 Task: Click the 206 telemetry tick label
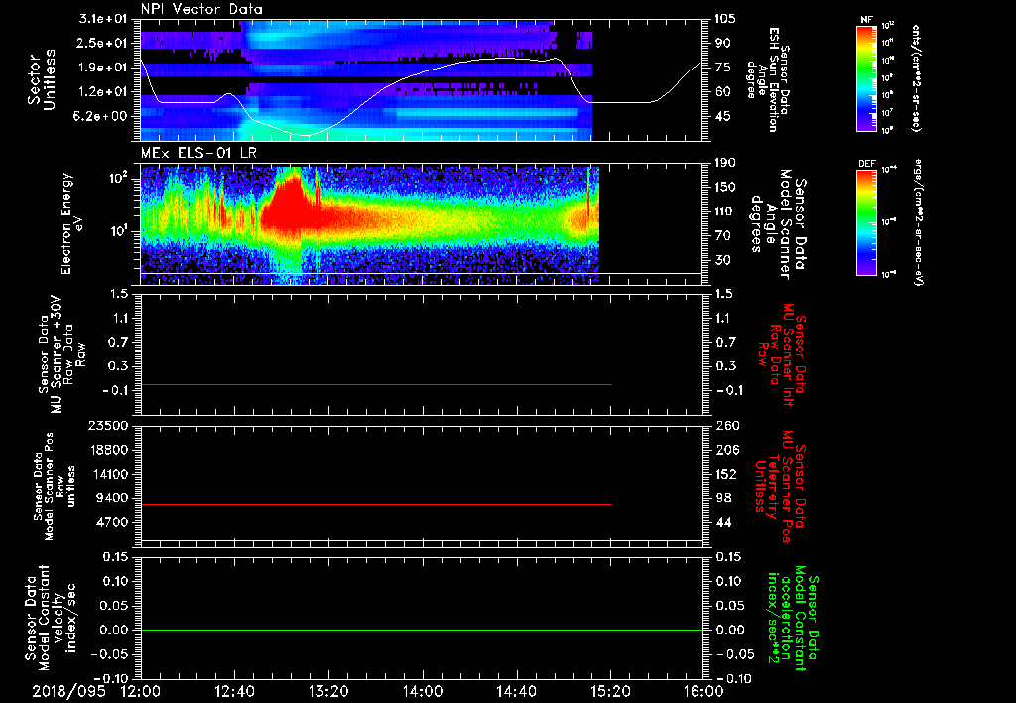(x=725, y=450)
